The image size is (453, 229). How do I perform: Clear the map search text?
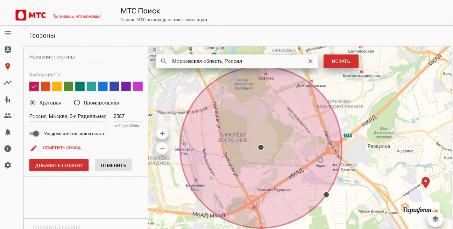[x=310, y=61]
